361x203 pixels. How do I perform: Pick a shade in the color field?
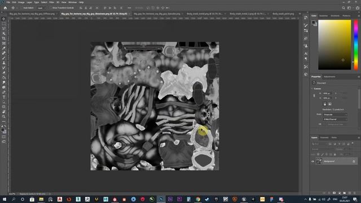point(334,45)
